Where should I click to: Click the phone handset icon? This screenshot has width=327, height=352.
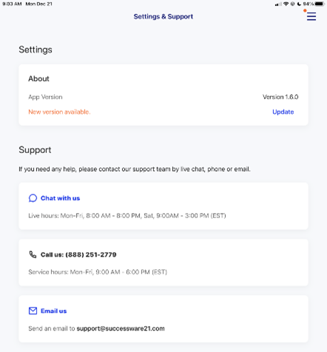tap(33, 254)
